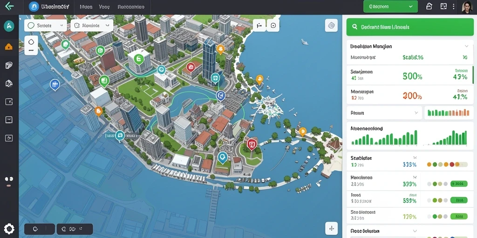Toggle the radio circle in first map dropdown
This screenshot has height=238, width=477.
point(31,26)
